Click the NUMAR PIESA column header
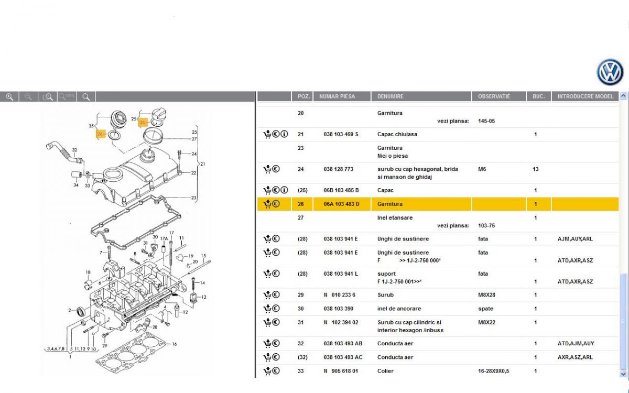Image resolution: width=629 pixels, height=393 pixels. [x=337, y=96]
